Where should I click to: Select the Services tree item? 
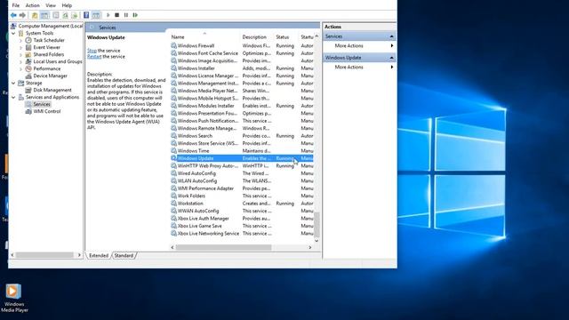pyautogui.click(x=42, y=104)
